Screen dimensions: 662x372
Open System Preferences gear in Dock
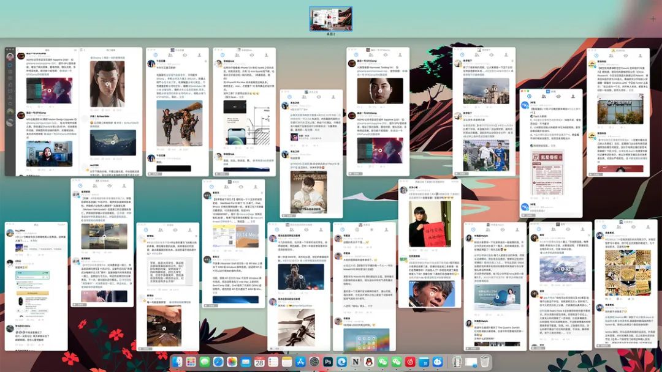314,362
